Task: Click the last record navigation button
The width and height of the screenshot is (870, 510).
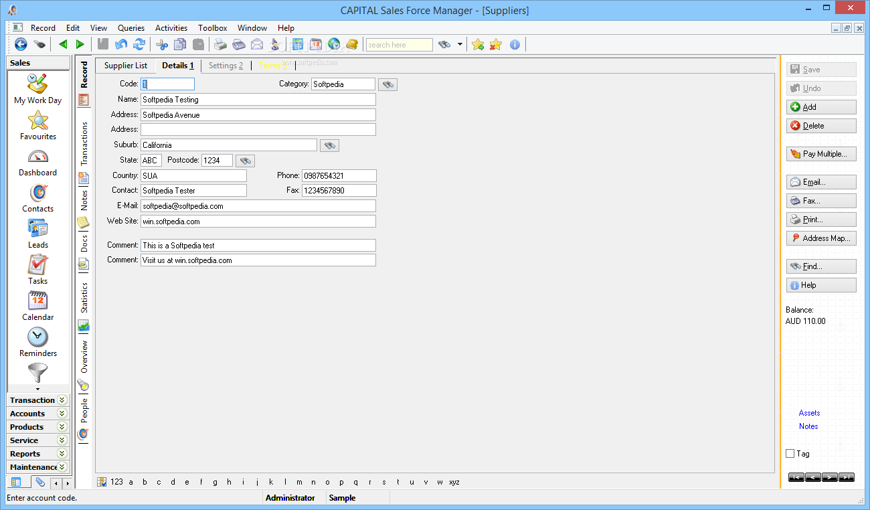Action: (847, 477)
